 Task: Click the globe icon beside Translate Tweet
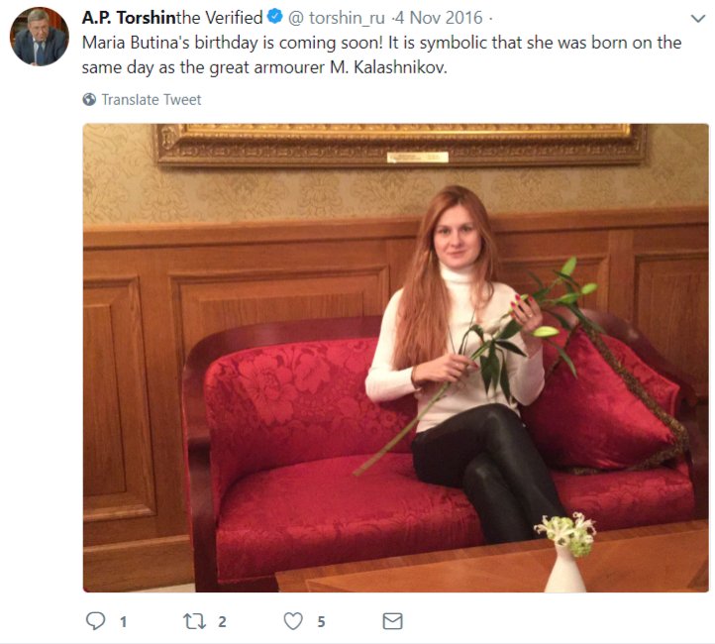coord(89,99)
